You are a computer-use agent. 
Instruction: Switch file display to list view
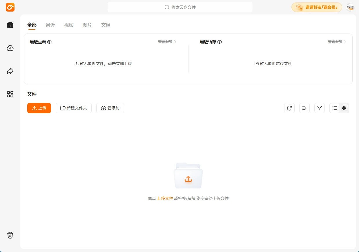(x=334, y=108)
